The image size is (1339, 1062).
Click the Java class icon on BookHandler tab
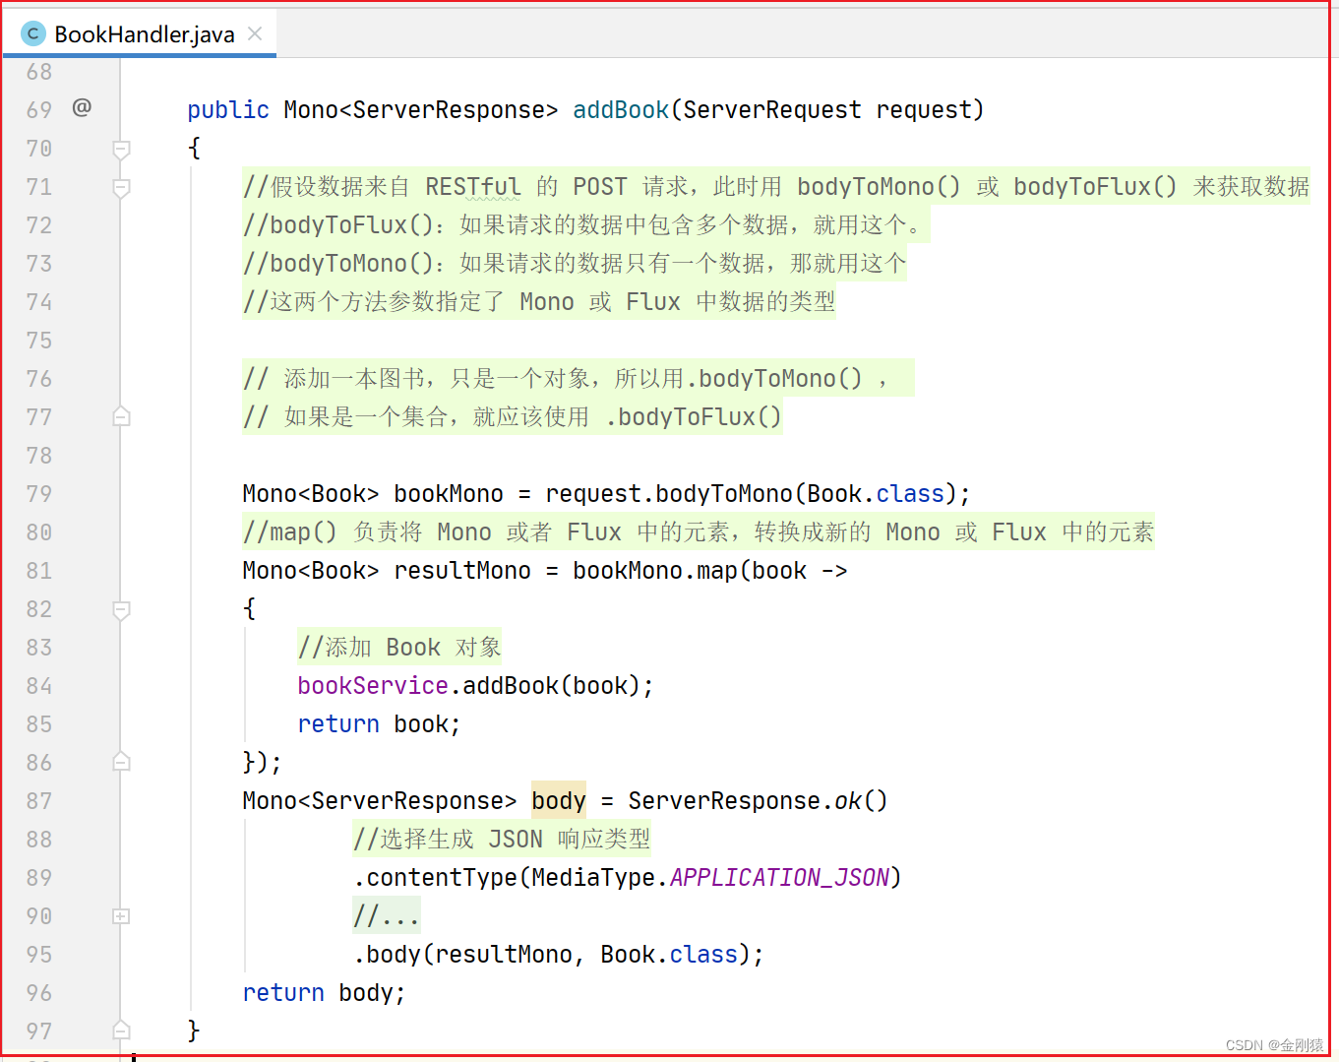pos(33,34)
